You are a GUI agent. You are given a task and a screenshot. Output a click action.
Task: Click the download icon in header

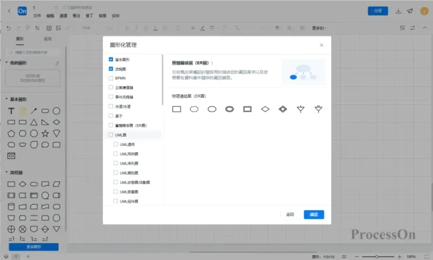click(x=398, y=11)
